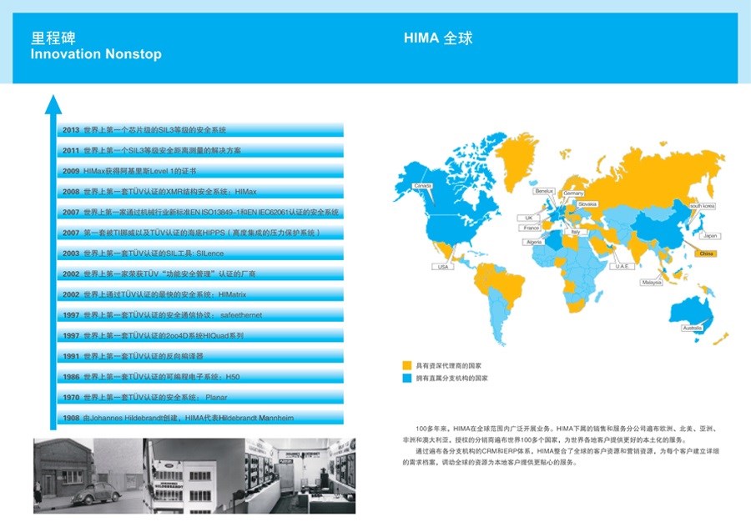The image size is (751, 527).
Task: Click the orange legend swatch for agent countries
Action: click(407, 366)
